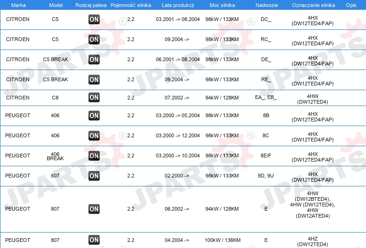
Task: Select 94kW / 128KM in Peugeot 807 row
Action: [x=222, y=209]
